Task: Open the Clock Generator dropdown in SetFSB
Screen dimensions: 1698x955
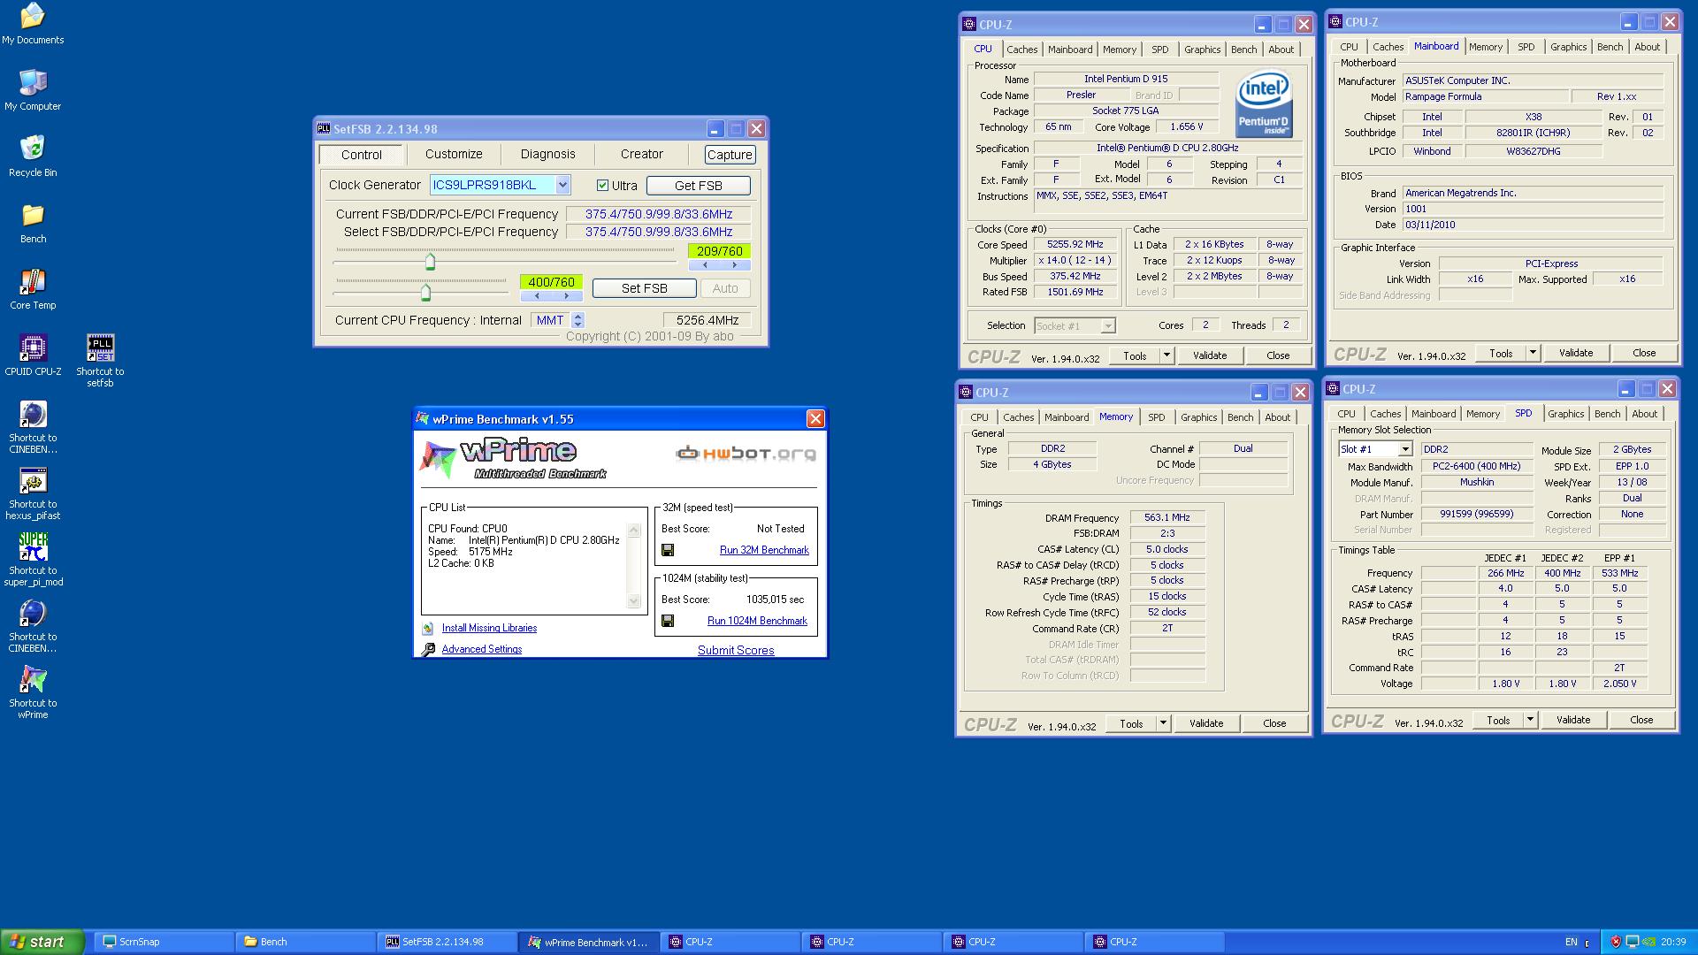Action: 562,185
